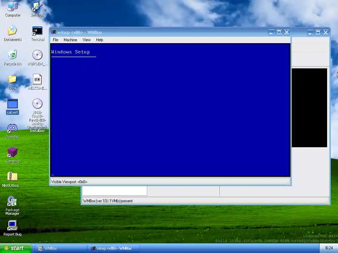338x253 pixels.
Task: Open the File menu in WMBox
Action: click(55, 40)
